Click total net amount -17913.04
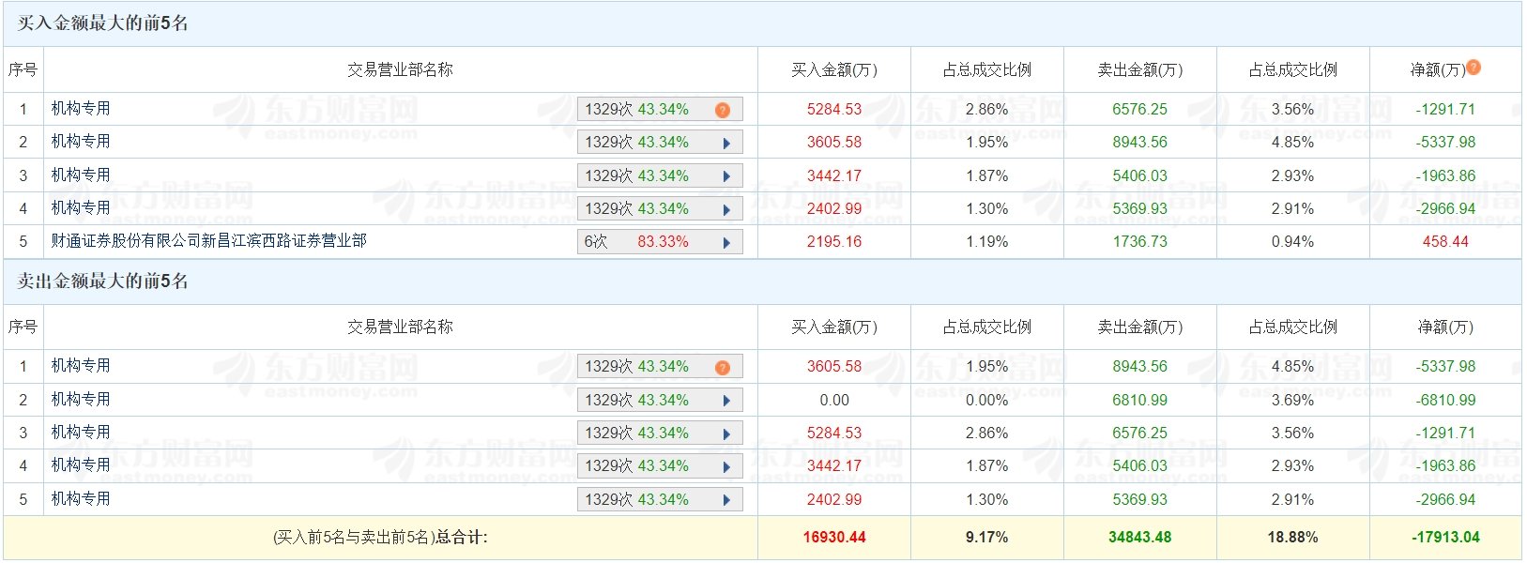 pos(1445,538)
